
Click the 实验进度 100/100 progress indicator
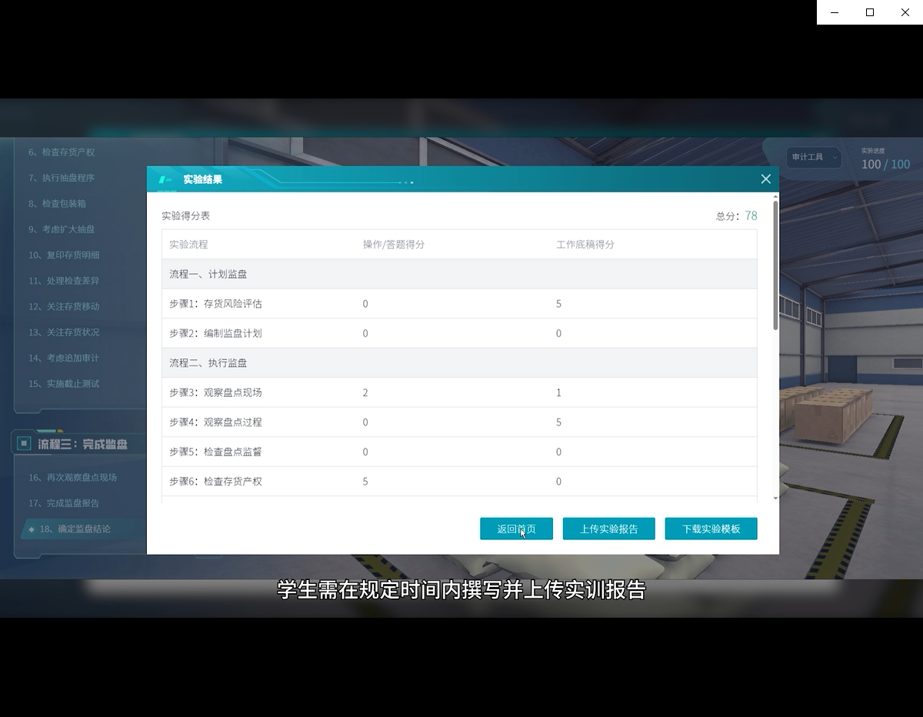coord(885,160)
